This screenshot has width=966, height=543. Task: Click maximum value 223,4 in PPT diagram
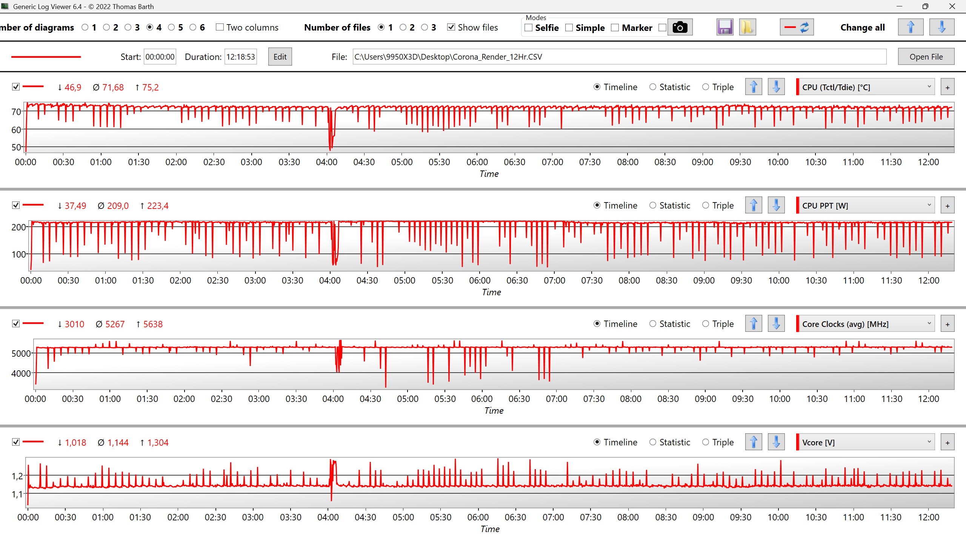point(158,206)
